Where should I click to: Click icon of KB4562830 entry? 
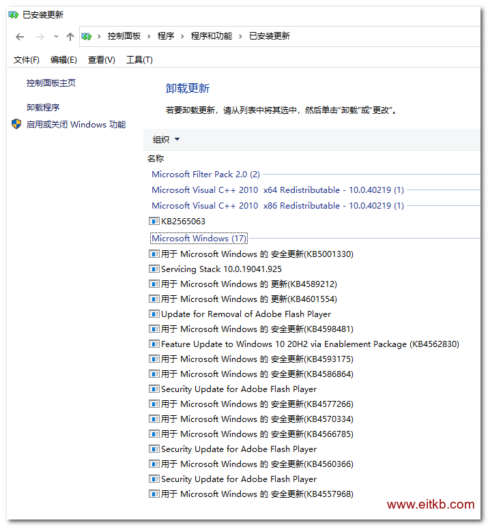154,344
